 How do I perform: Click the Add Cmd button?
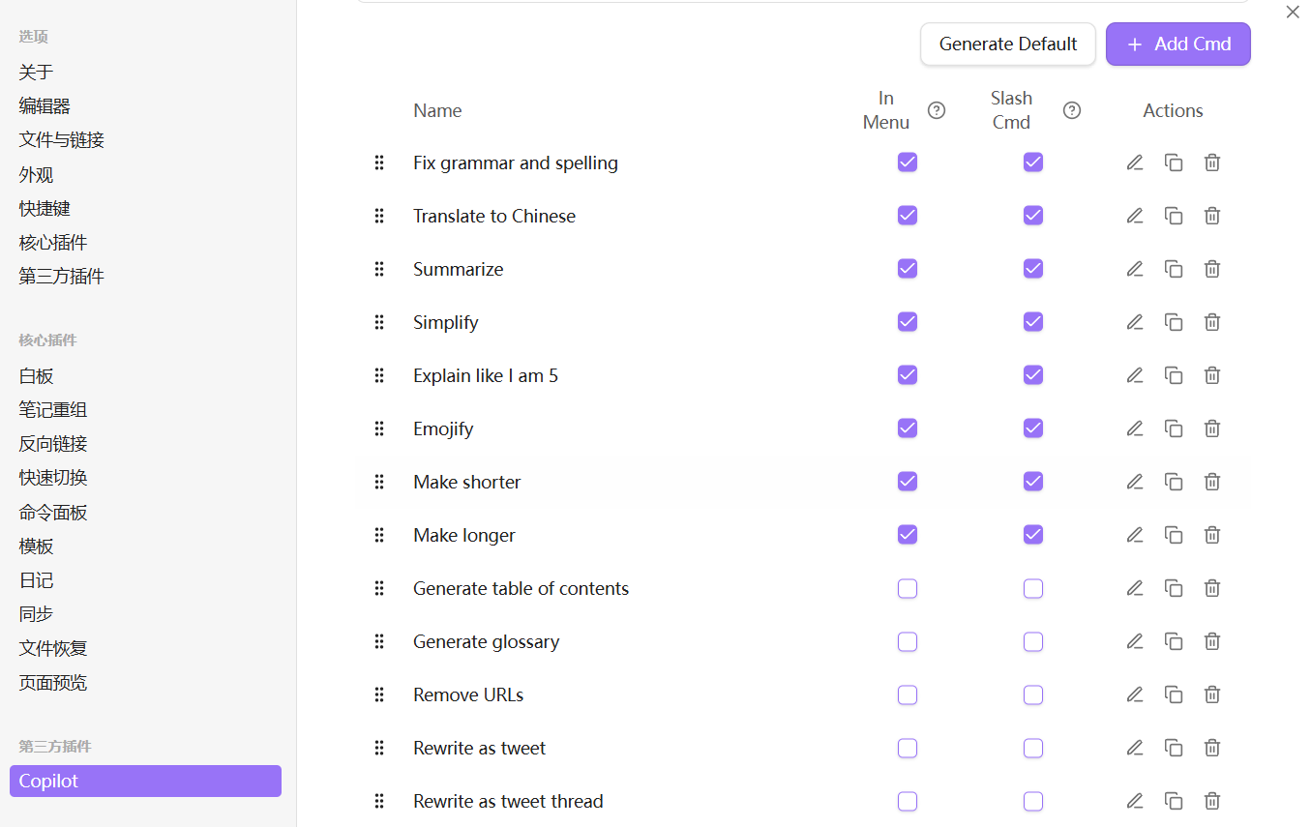(x=1178, y=44)
